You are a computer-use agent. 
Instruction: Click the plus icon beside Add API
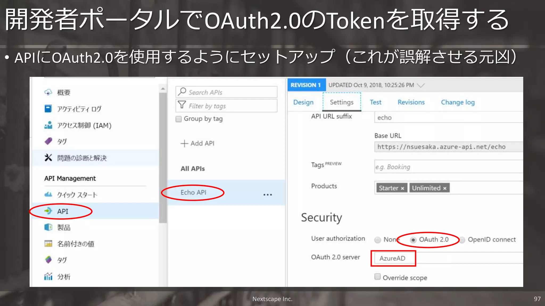(x=184, y=143)
